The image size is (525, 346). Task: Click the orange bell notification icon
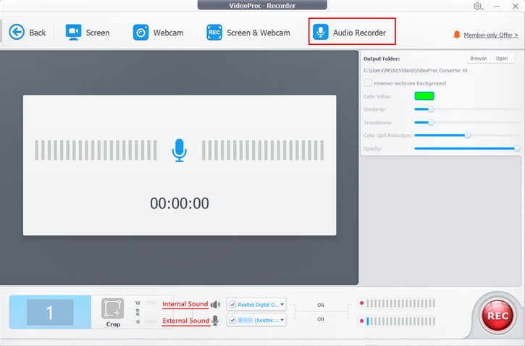coord(457,35)
